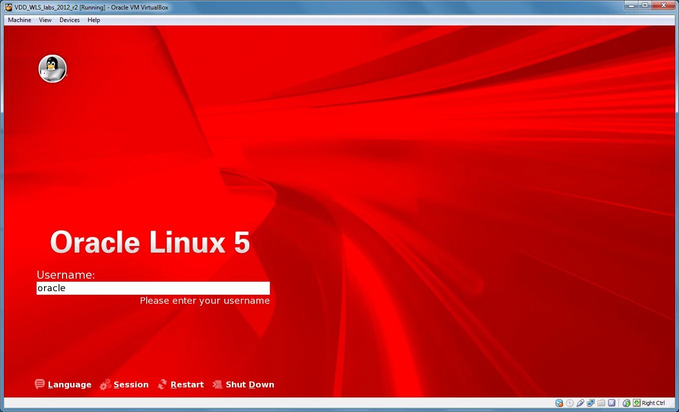Click the 'Oracle Linux 5' heading
679x412 pixels.
click(x=150, y=243)
